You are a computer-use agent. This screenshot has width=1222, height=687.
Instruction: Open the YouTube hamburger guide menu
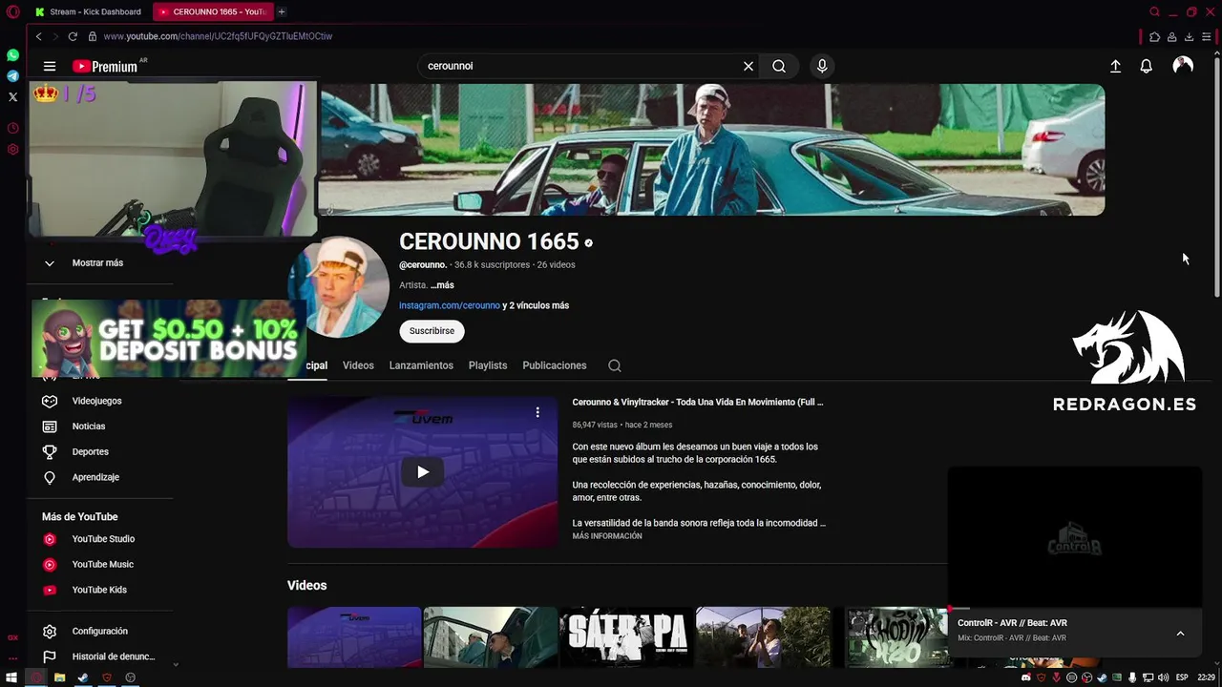(50, 66)
